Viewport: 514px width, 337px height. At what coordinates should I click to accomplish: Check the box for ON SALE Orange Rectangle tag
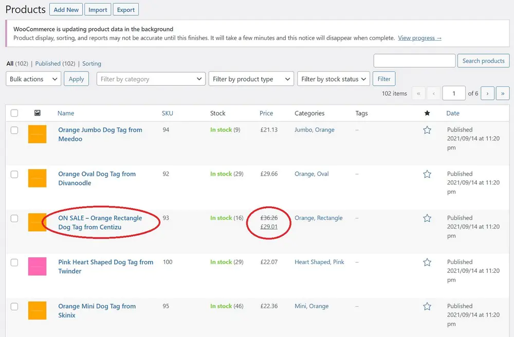click(14, 218)
